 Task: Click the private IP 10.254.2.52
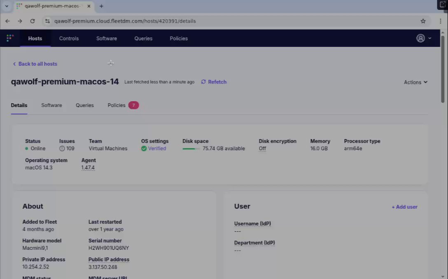[x=36, y=267]
